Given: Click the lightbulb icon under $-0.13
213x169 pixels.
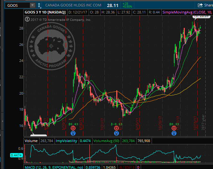Looking at the screenshot, I should (x=116, y=133).
